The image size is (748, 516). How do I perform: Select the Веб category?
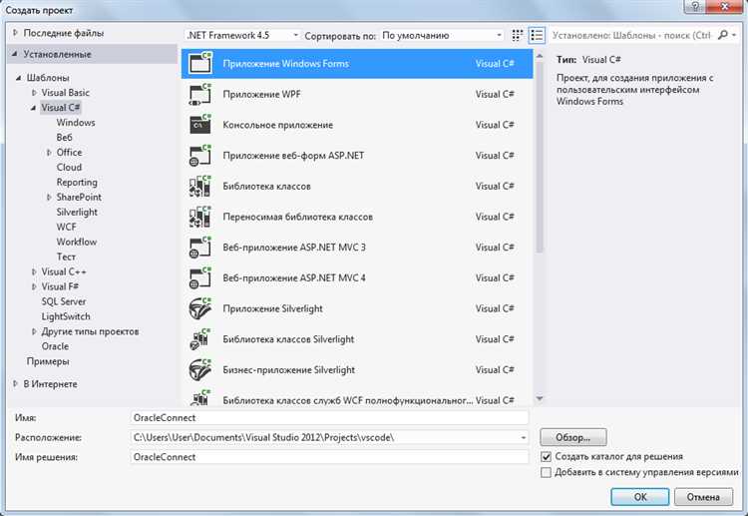(x=65, y=137)
